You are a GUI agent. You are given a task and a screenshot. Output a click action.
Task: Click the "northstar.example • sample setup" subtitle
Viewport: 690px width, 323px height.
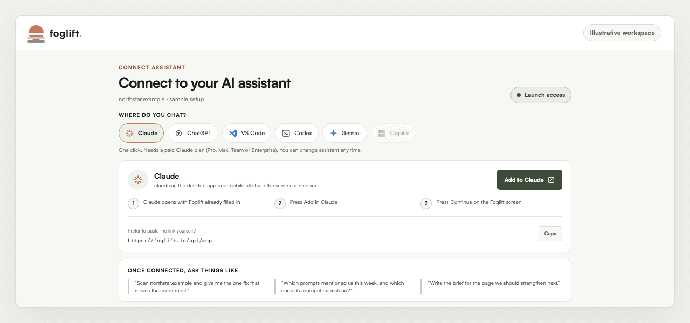point(161,99)
